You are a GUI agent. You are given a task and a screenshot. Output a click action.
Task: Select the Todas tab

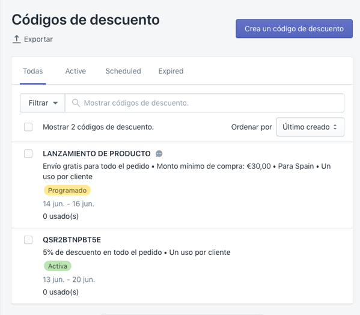[33, 71]
